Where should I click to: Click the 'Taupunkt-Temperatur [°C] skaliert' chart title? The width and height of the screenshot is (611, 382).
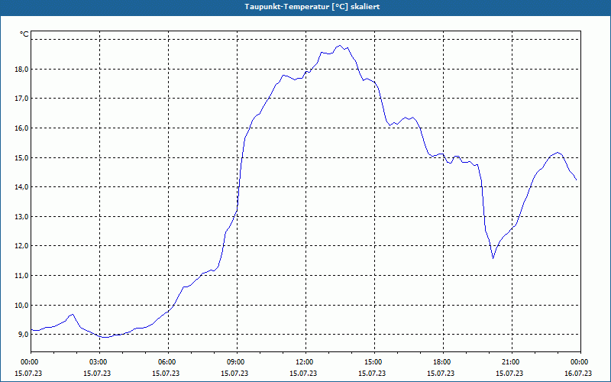point(312,7)
